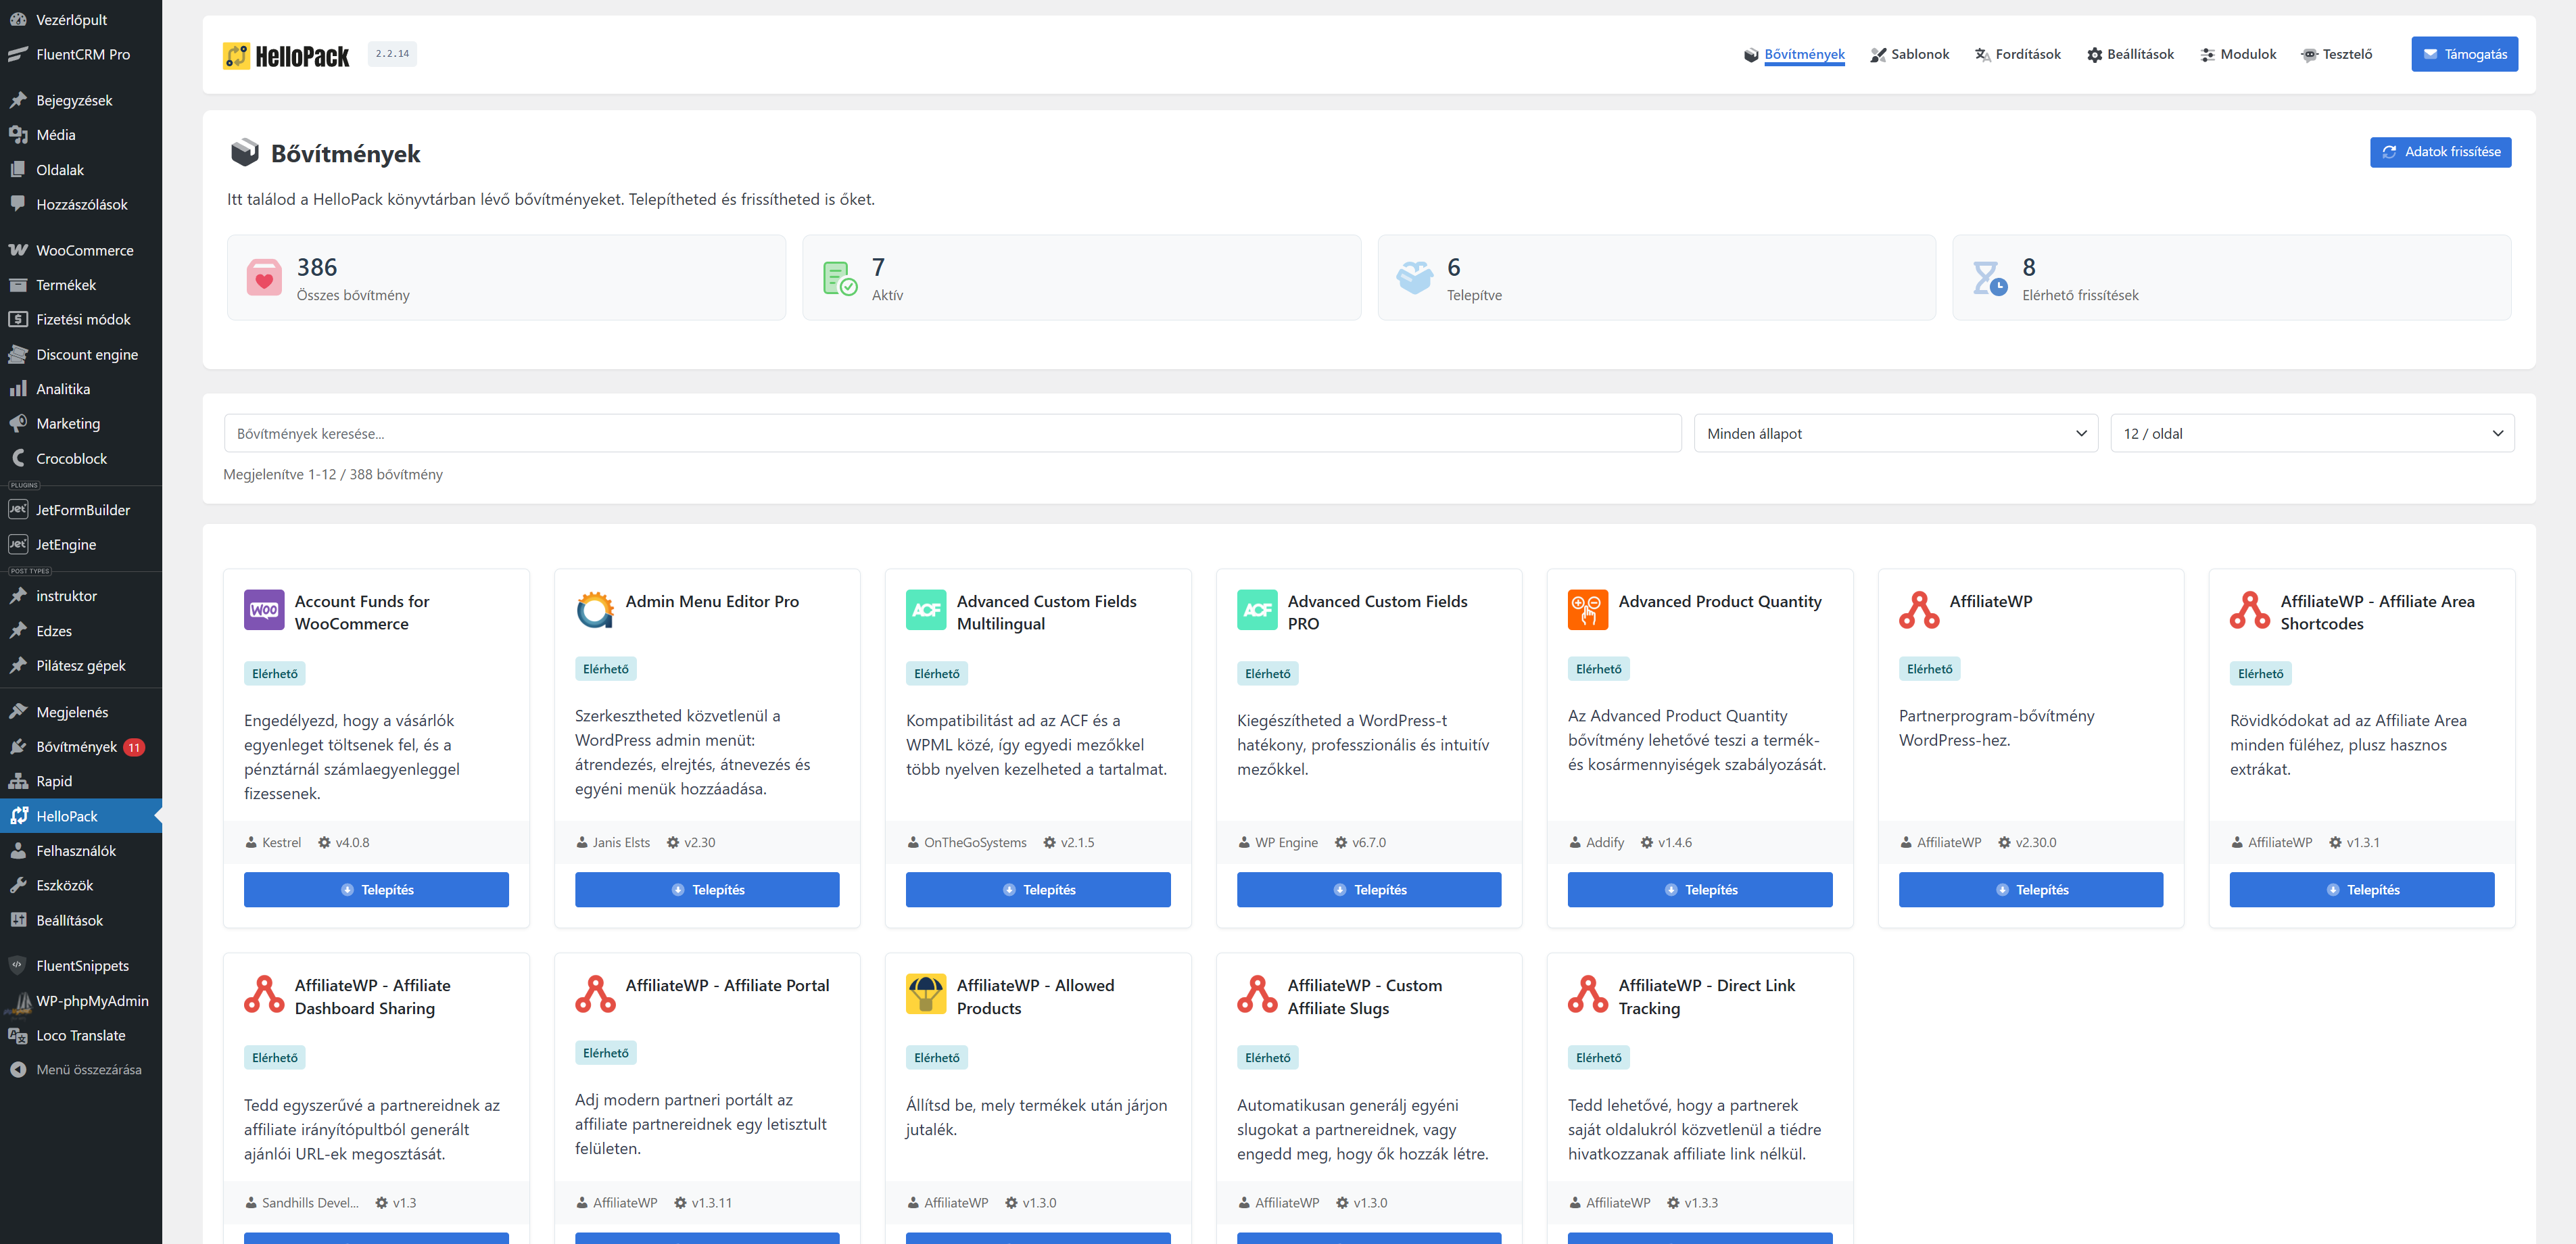2576x1244 pixels.
Task: Open the WooCommerce sidebar icon
Action: tap(18, 250)
